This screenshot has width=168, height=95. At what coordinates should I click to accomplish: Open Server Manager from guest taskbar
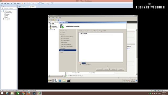pyautogui.click(x=55, y=80)
